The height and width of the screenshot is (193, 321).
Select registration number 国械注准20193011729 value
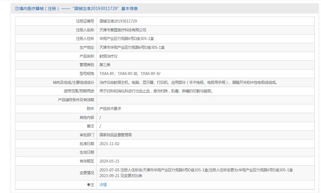[118, 21]
